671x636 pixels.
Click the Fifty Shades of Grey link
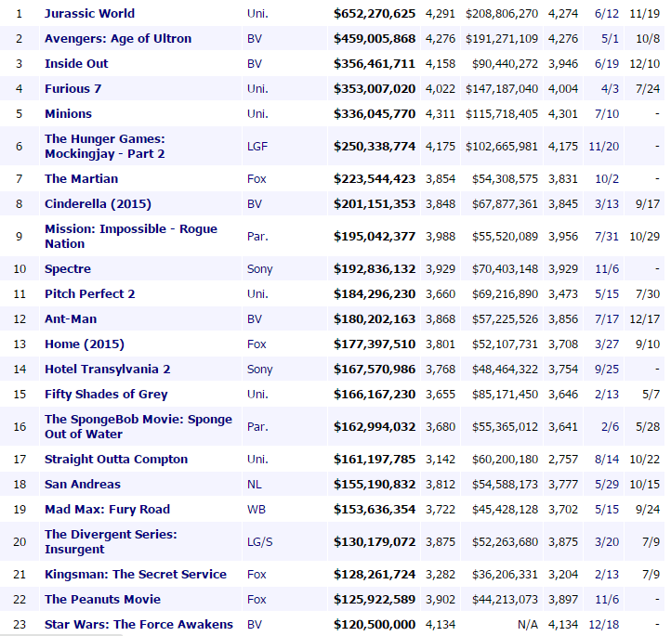tap(106, 395)
